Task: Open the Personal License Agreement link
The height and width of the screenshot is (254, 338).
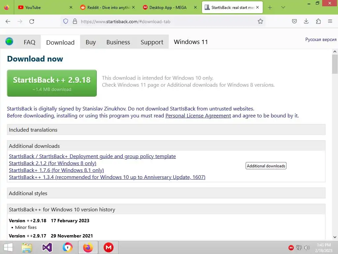Action: coord(198,116)
